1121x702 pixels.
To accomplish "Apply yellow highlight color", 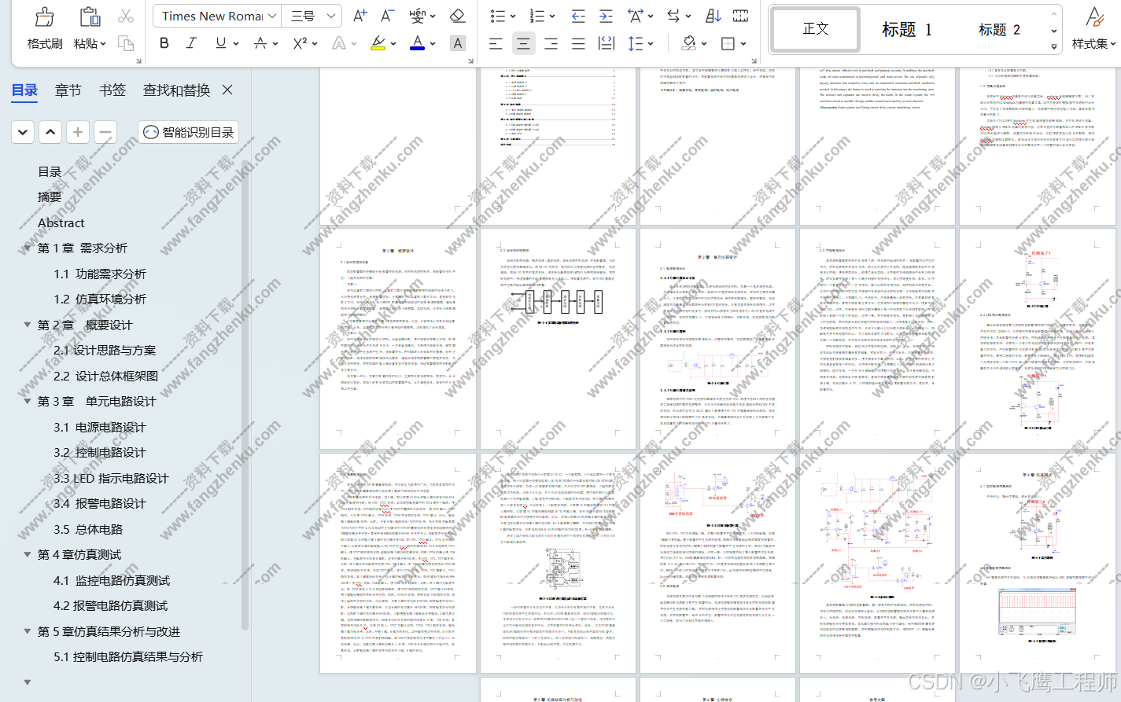I will (378, 43).
